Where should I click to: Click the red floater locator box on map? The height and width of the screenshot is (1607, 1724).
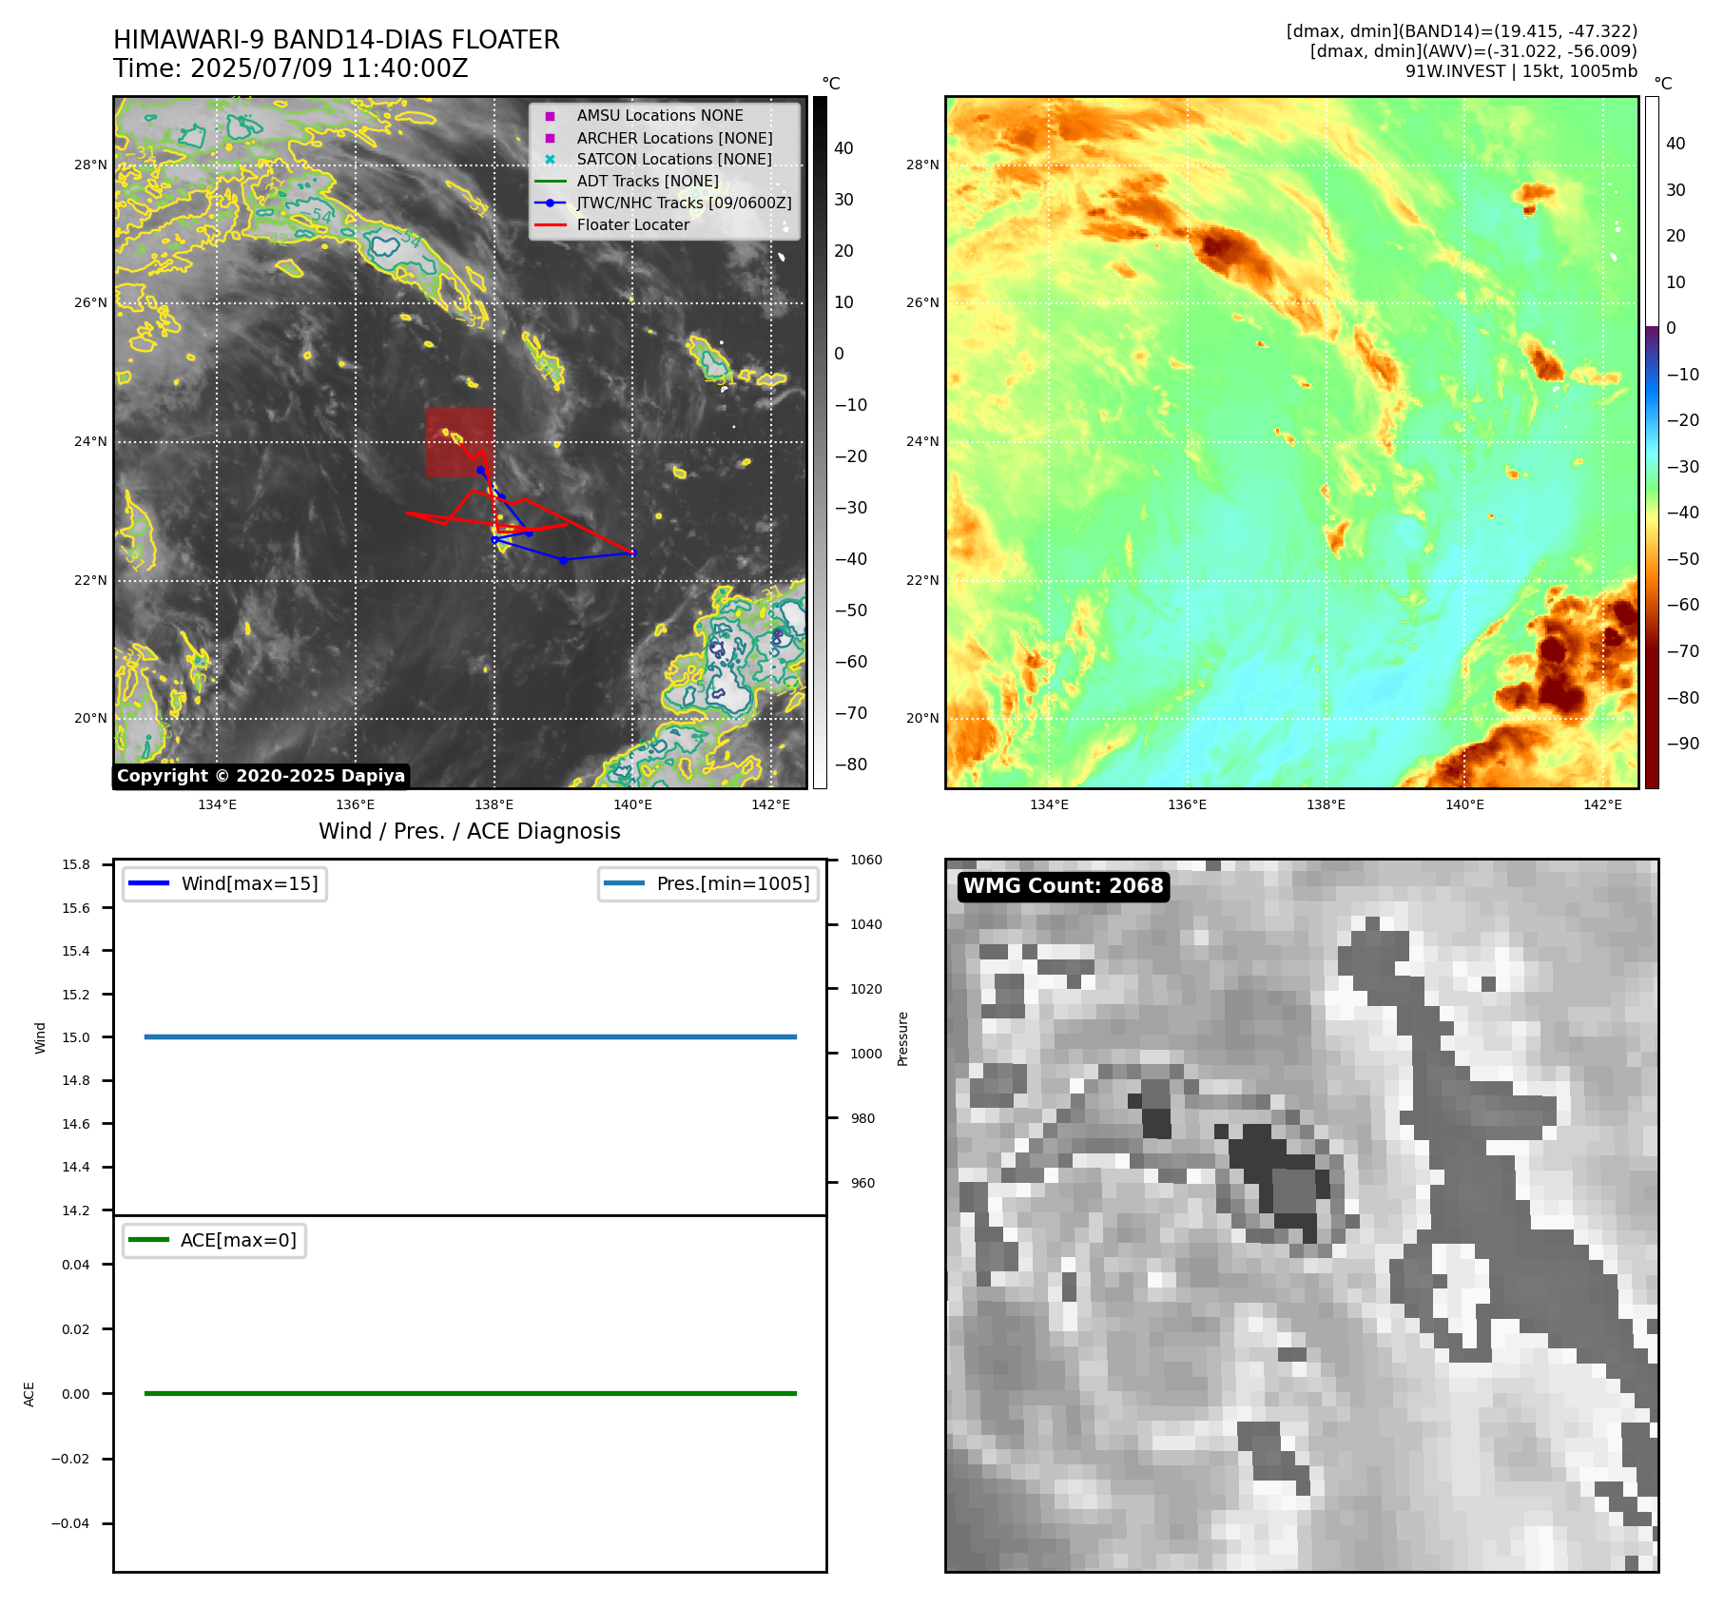coord(458,442)
